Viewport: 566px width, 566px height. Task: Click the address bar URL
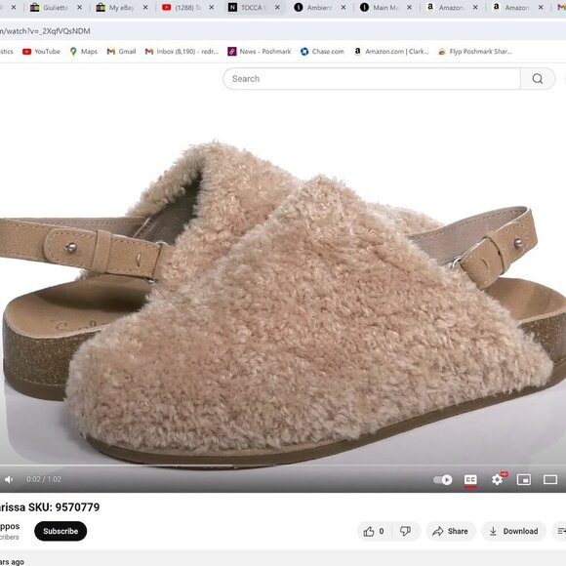coord(45,31)
